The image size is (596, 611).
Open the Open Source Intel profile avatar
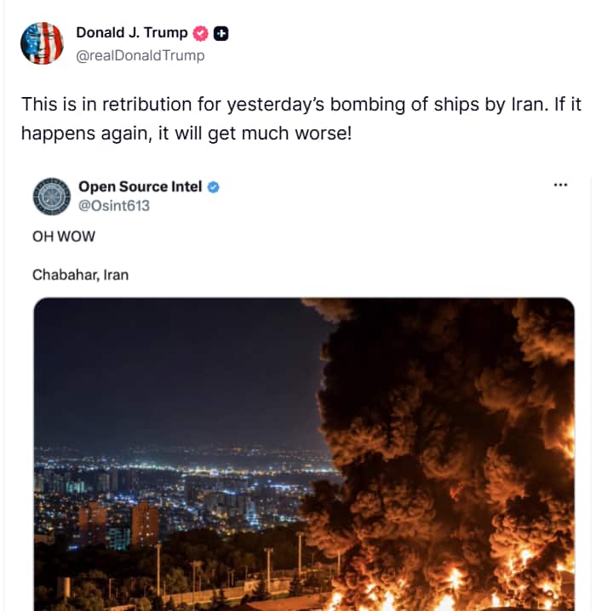(x=52, y=197)
